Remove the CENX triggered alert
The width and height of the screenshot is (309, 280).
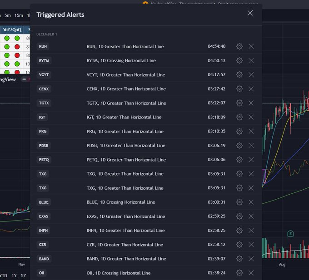[251, 89]
